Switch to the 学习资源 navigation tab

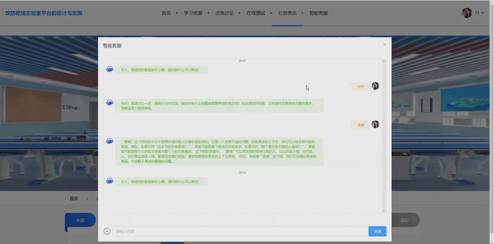tap(193, 13)
